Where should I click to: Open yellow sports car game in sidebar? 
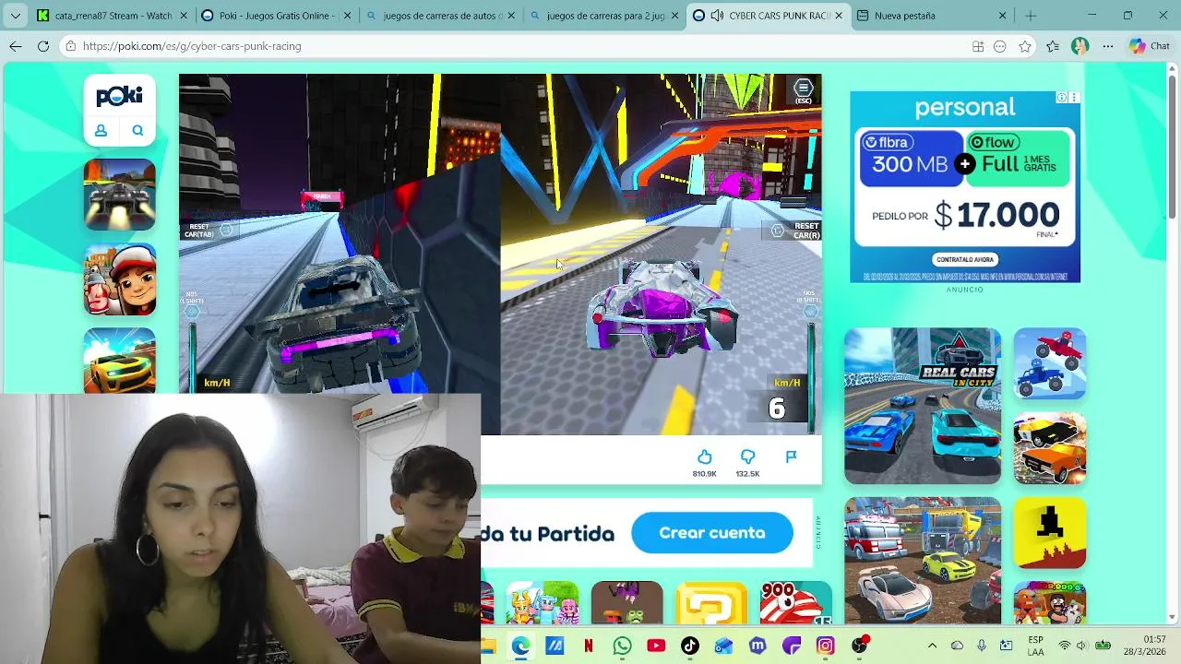tap(120, 361)
